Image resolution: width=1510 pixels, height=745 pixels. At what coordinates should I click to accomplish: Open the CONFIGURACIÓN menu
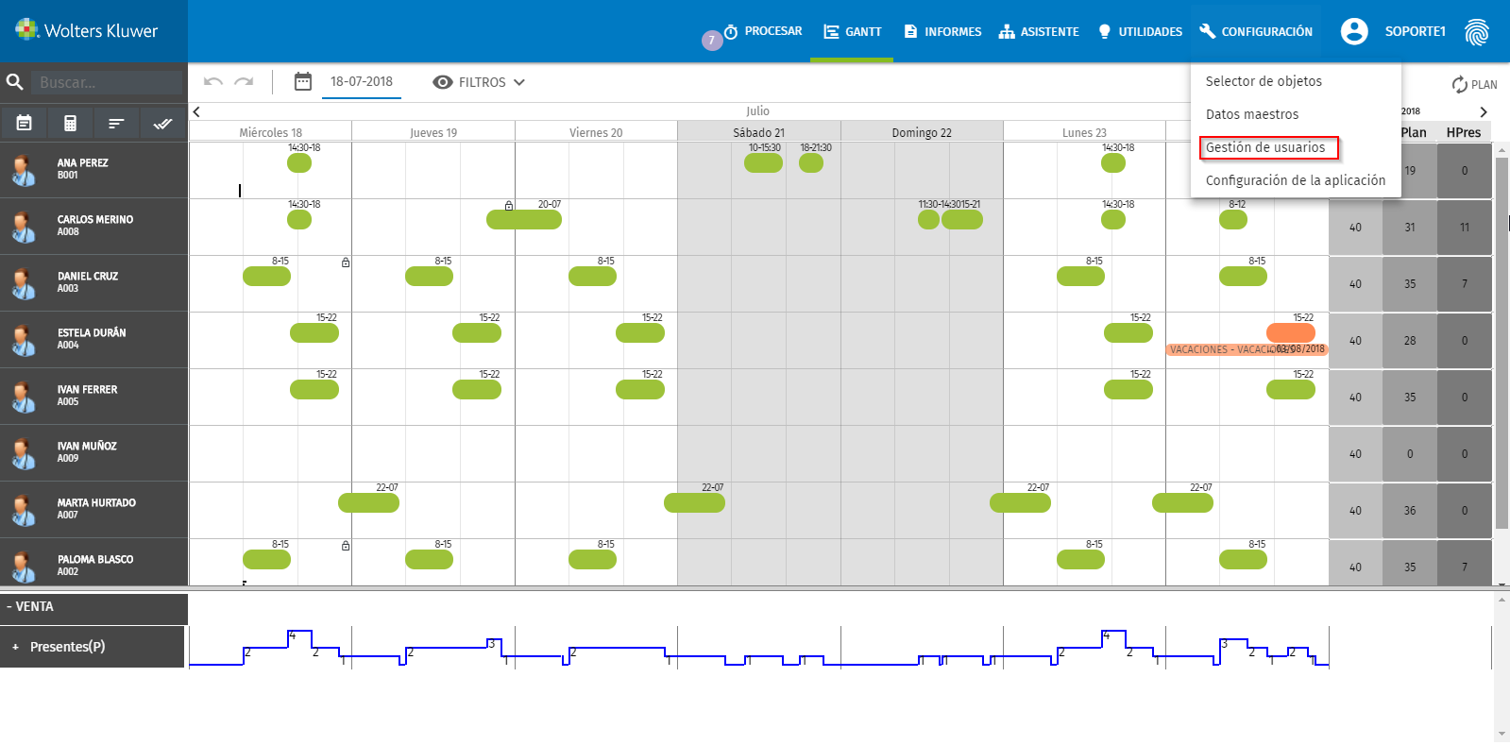pos(1256,31)
